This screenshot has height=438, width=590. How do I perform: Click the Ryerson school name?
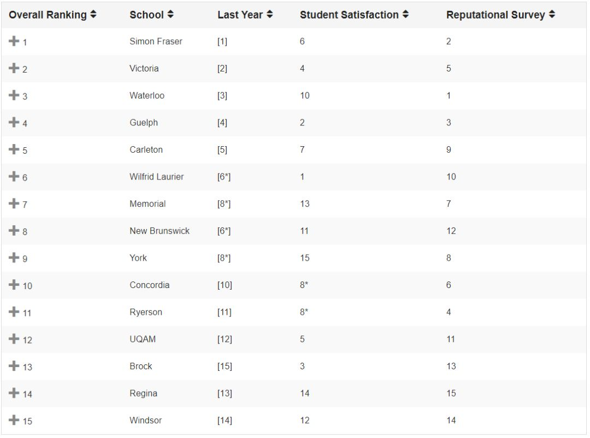(146, 312)
